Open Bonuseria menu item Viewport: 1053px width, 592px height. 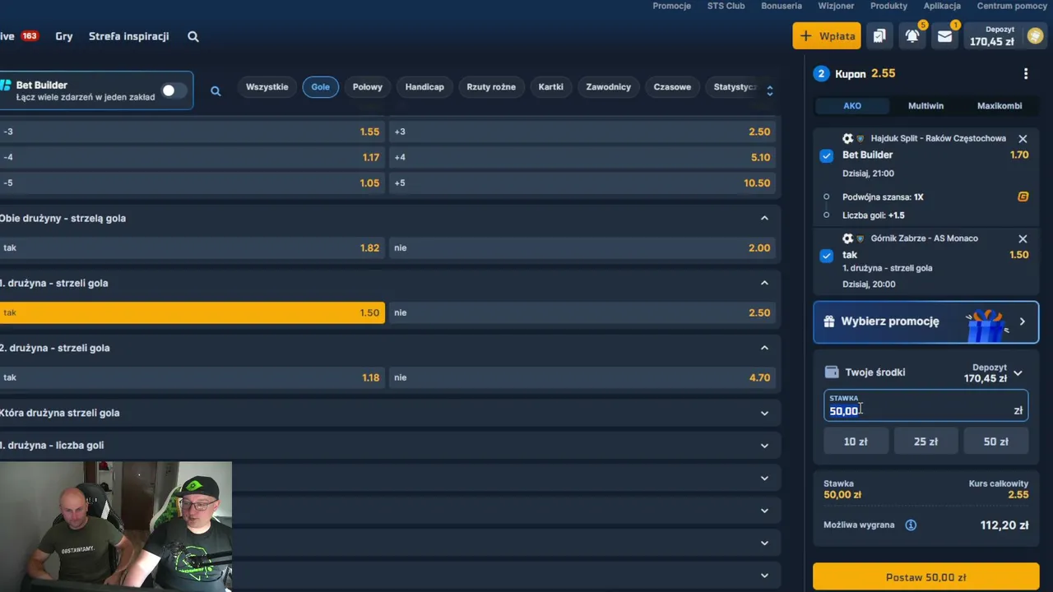pos(782,6)
